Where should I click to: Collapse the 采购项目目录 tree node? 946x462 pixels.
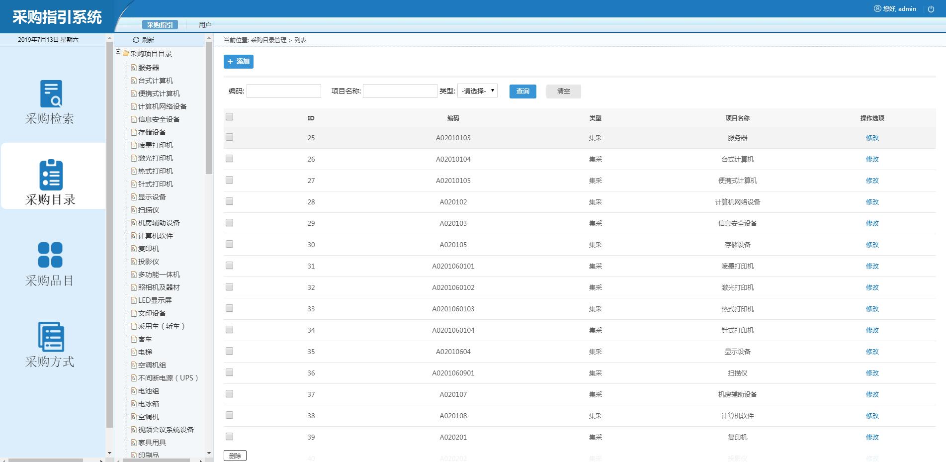point(118,51)
